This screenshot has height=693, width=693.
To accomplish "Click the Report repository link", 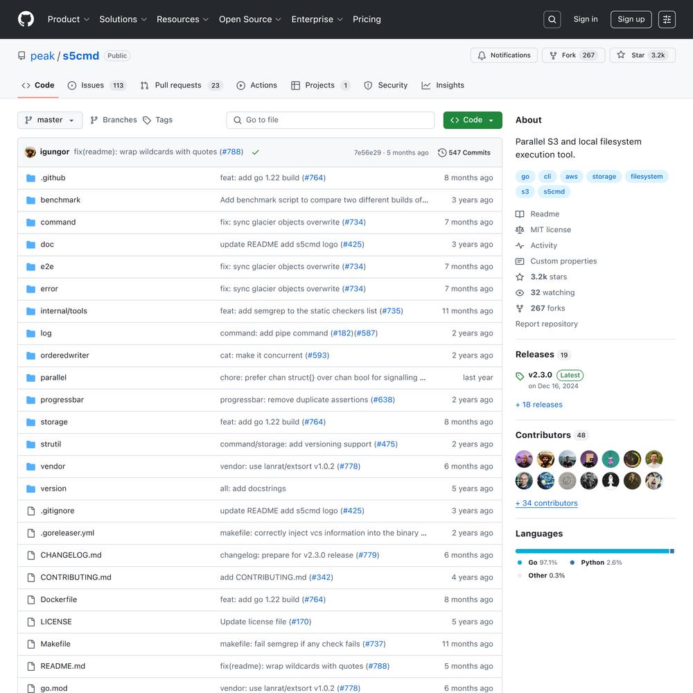I will [x=546, y=324].
